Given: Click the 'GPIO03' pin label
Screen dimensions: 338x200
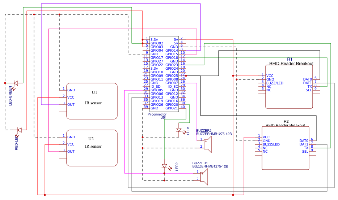Looking at the screenshot, I should click(157, 47).
